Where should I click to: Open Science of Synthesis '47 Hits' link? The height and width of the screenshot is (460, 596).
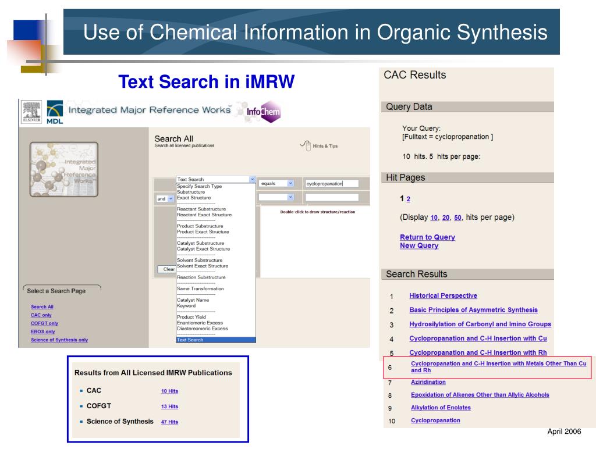(x=169, y=422)
